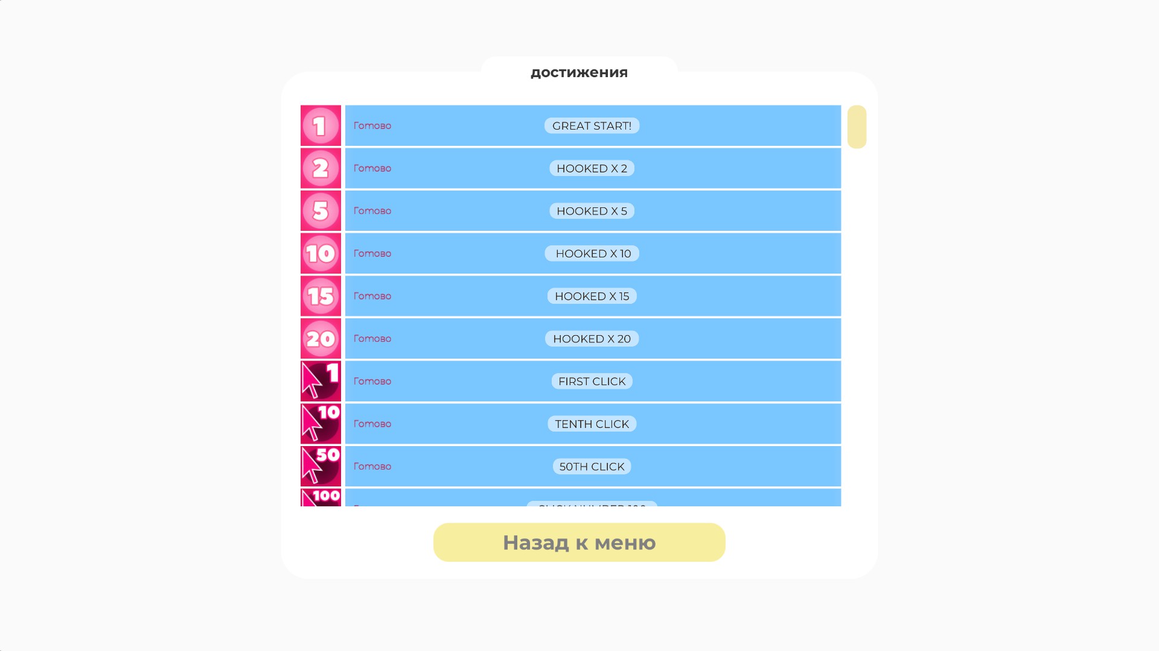Click the HOOKED X 5 achievement label
1159x651 pixels.
pos(592,211)
